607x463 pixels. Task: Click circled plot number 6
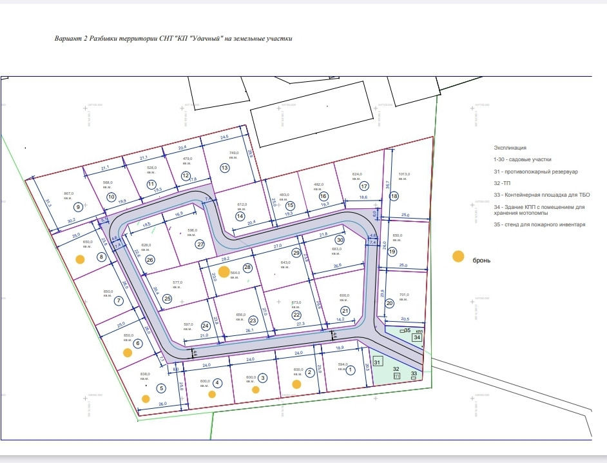pyautogui.click(x=137, y=343)
